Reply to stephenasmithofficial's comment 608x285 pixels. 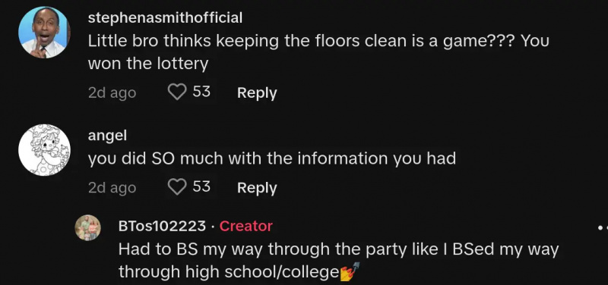click(x=257, y=92)
